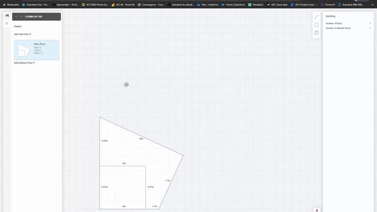Open the Autodesk One bookmark
Screen dimensions: 377x212
(x=35, y=5)
